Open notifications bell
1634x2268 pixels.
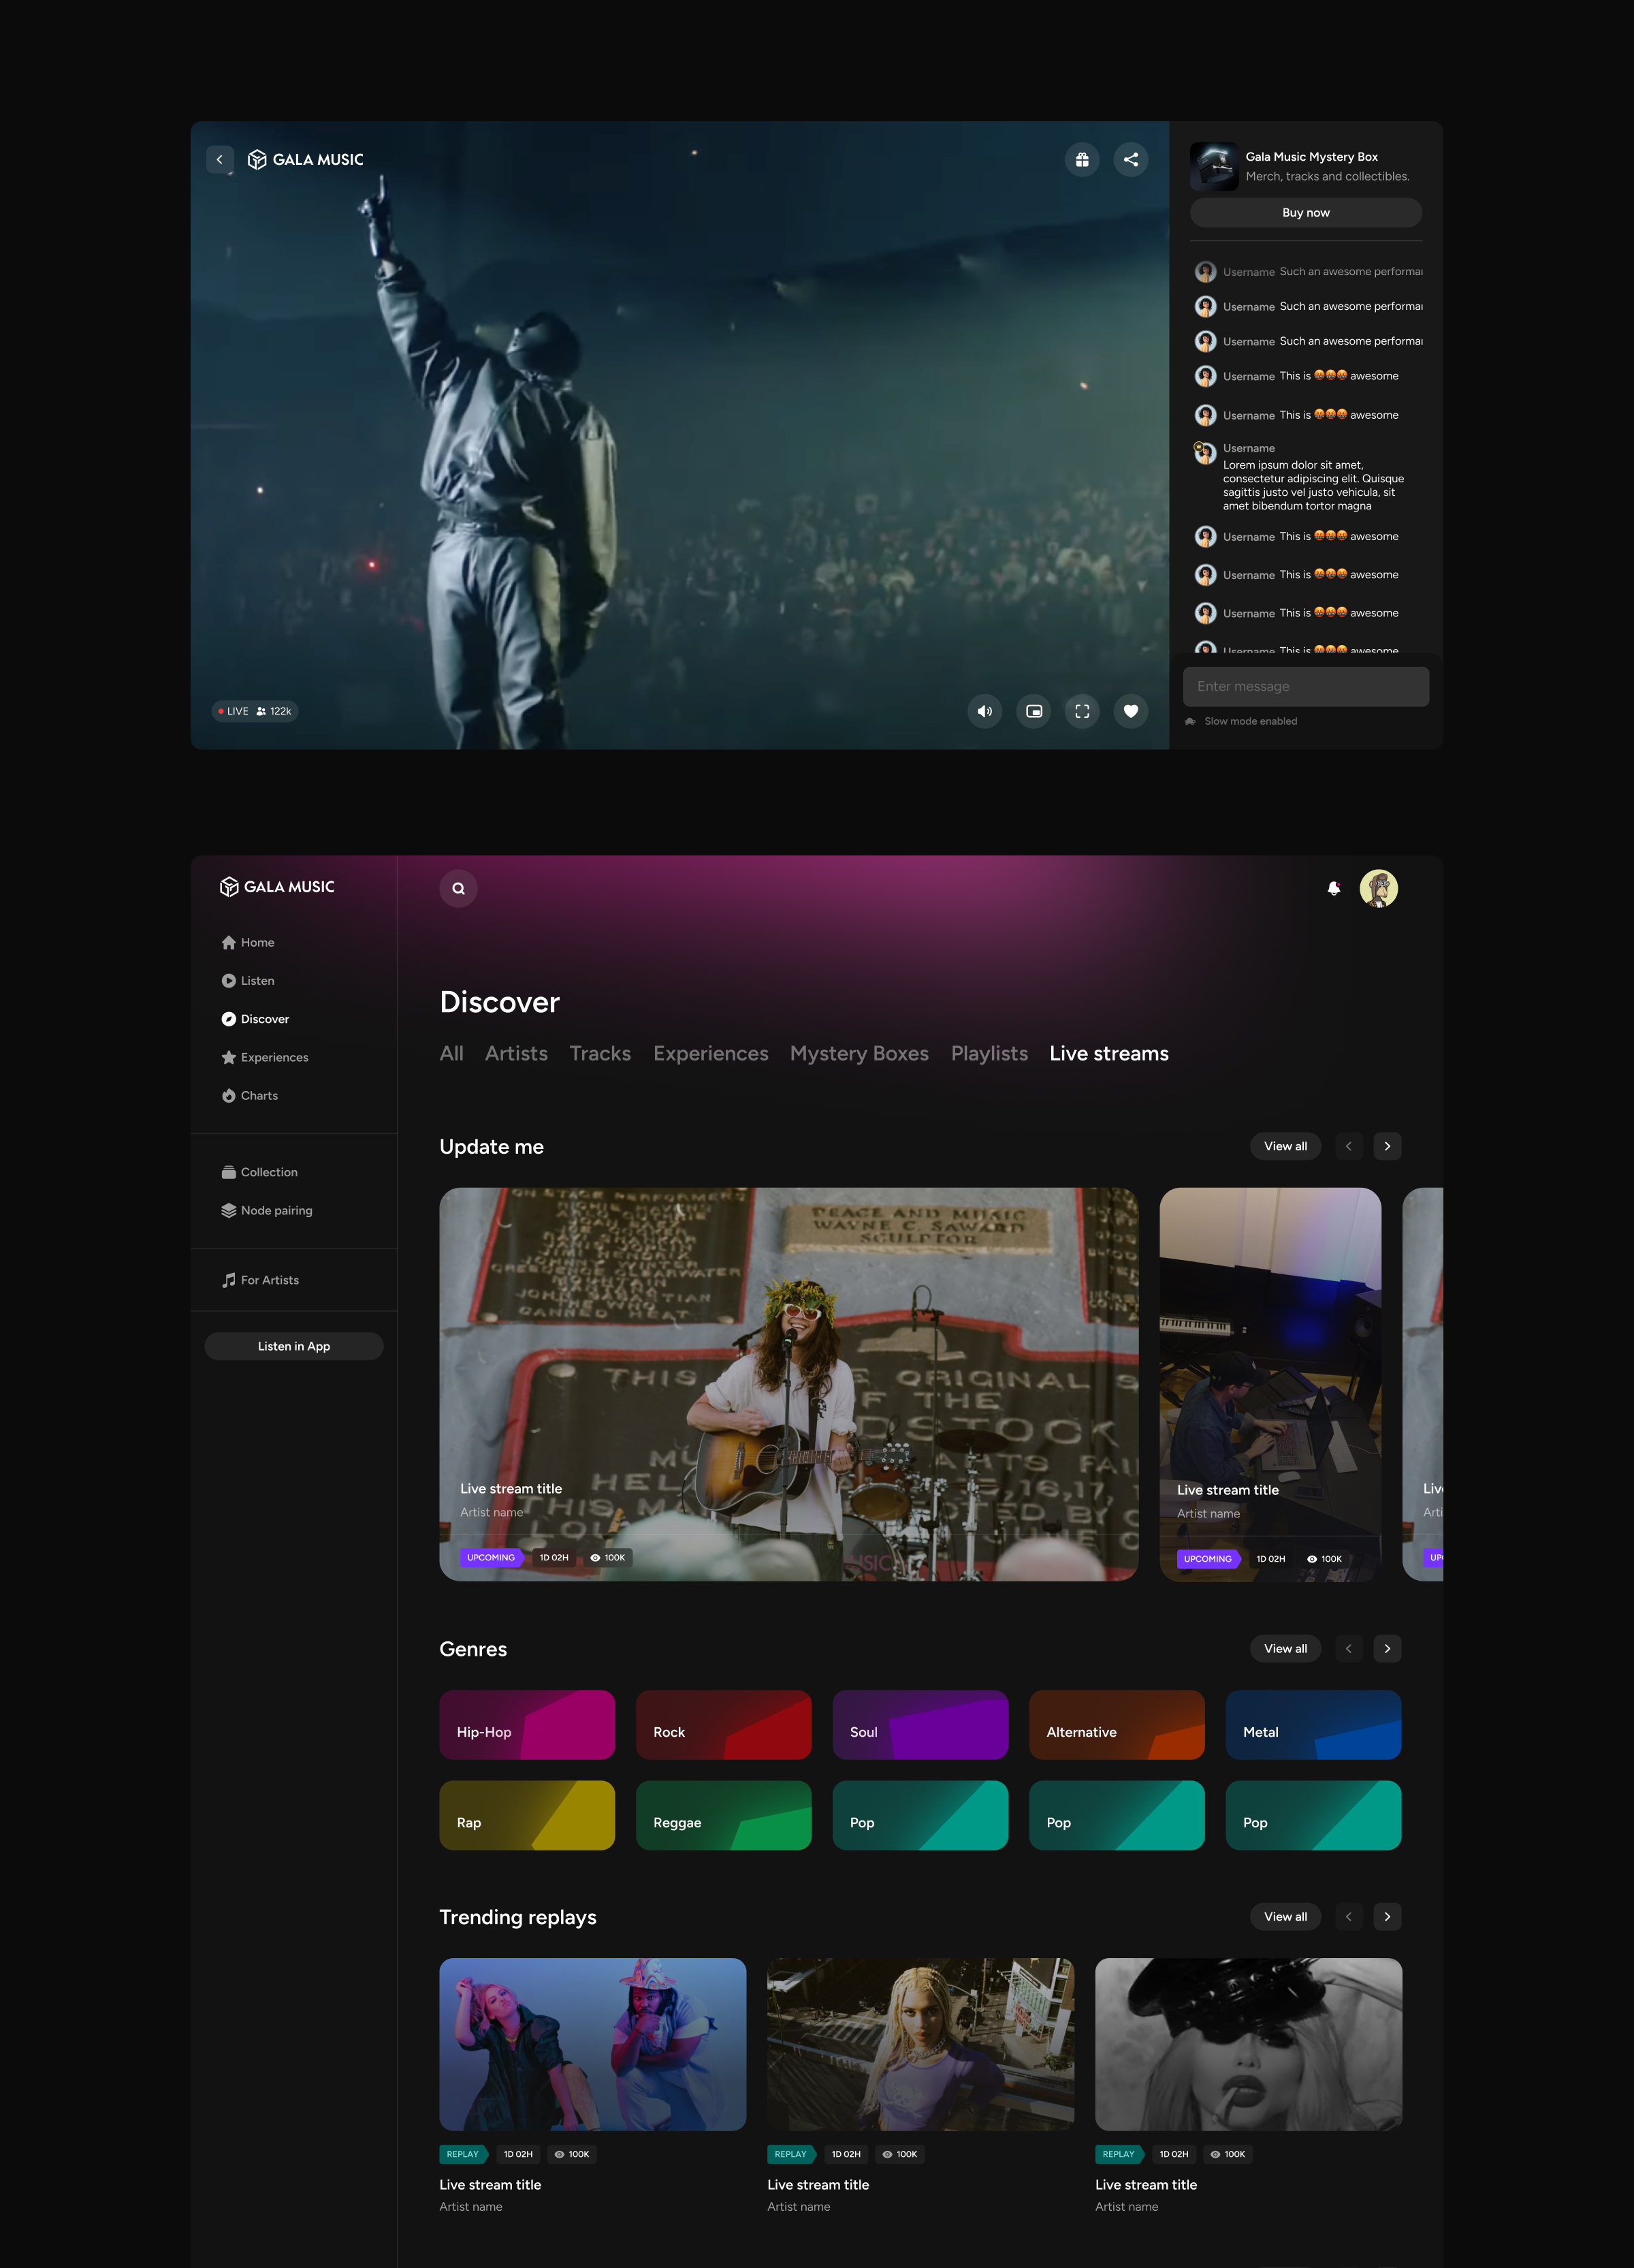pos(1333,888)
